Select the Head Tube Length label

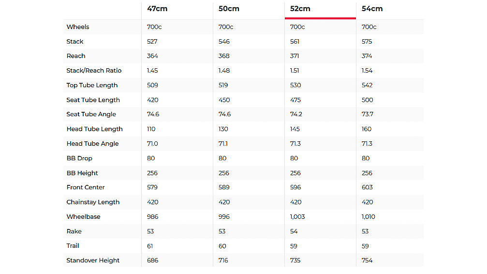[94, 129]
